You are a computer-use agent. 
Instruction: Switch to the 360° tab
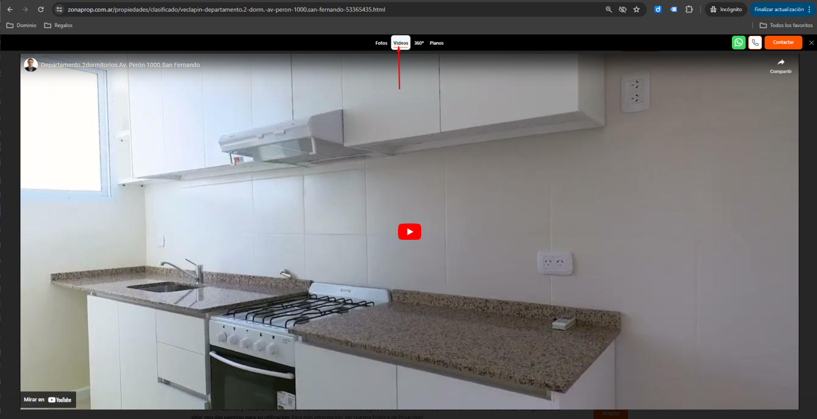tap(419, 43)
